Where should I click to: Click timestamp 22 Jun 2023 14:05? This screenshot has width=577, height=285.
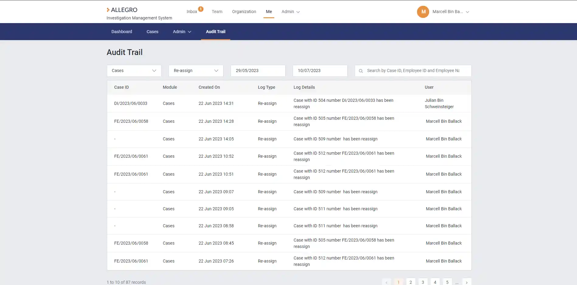point(216,139)
